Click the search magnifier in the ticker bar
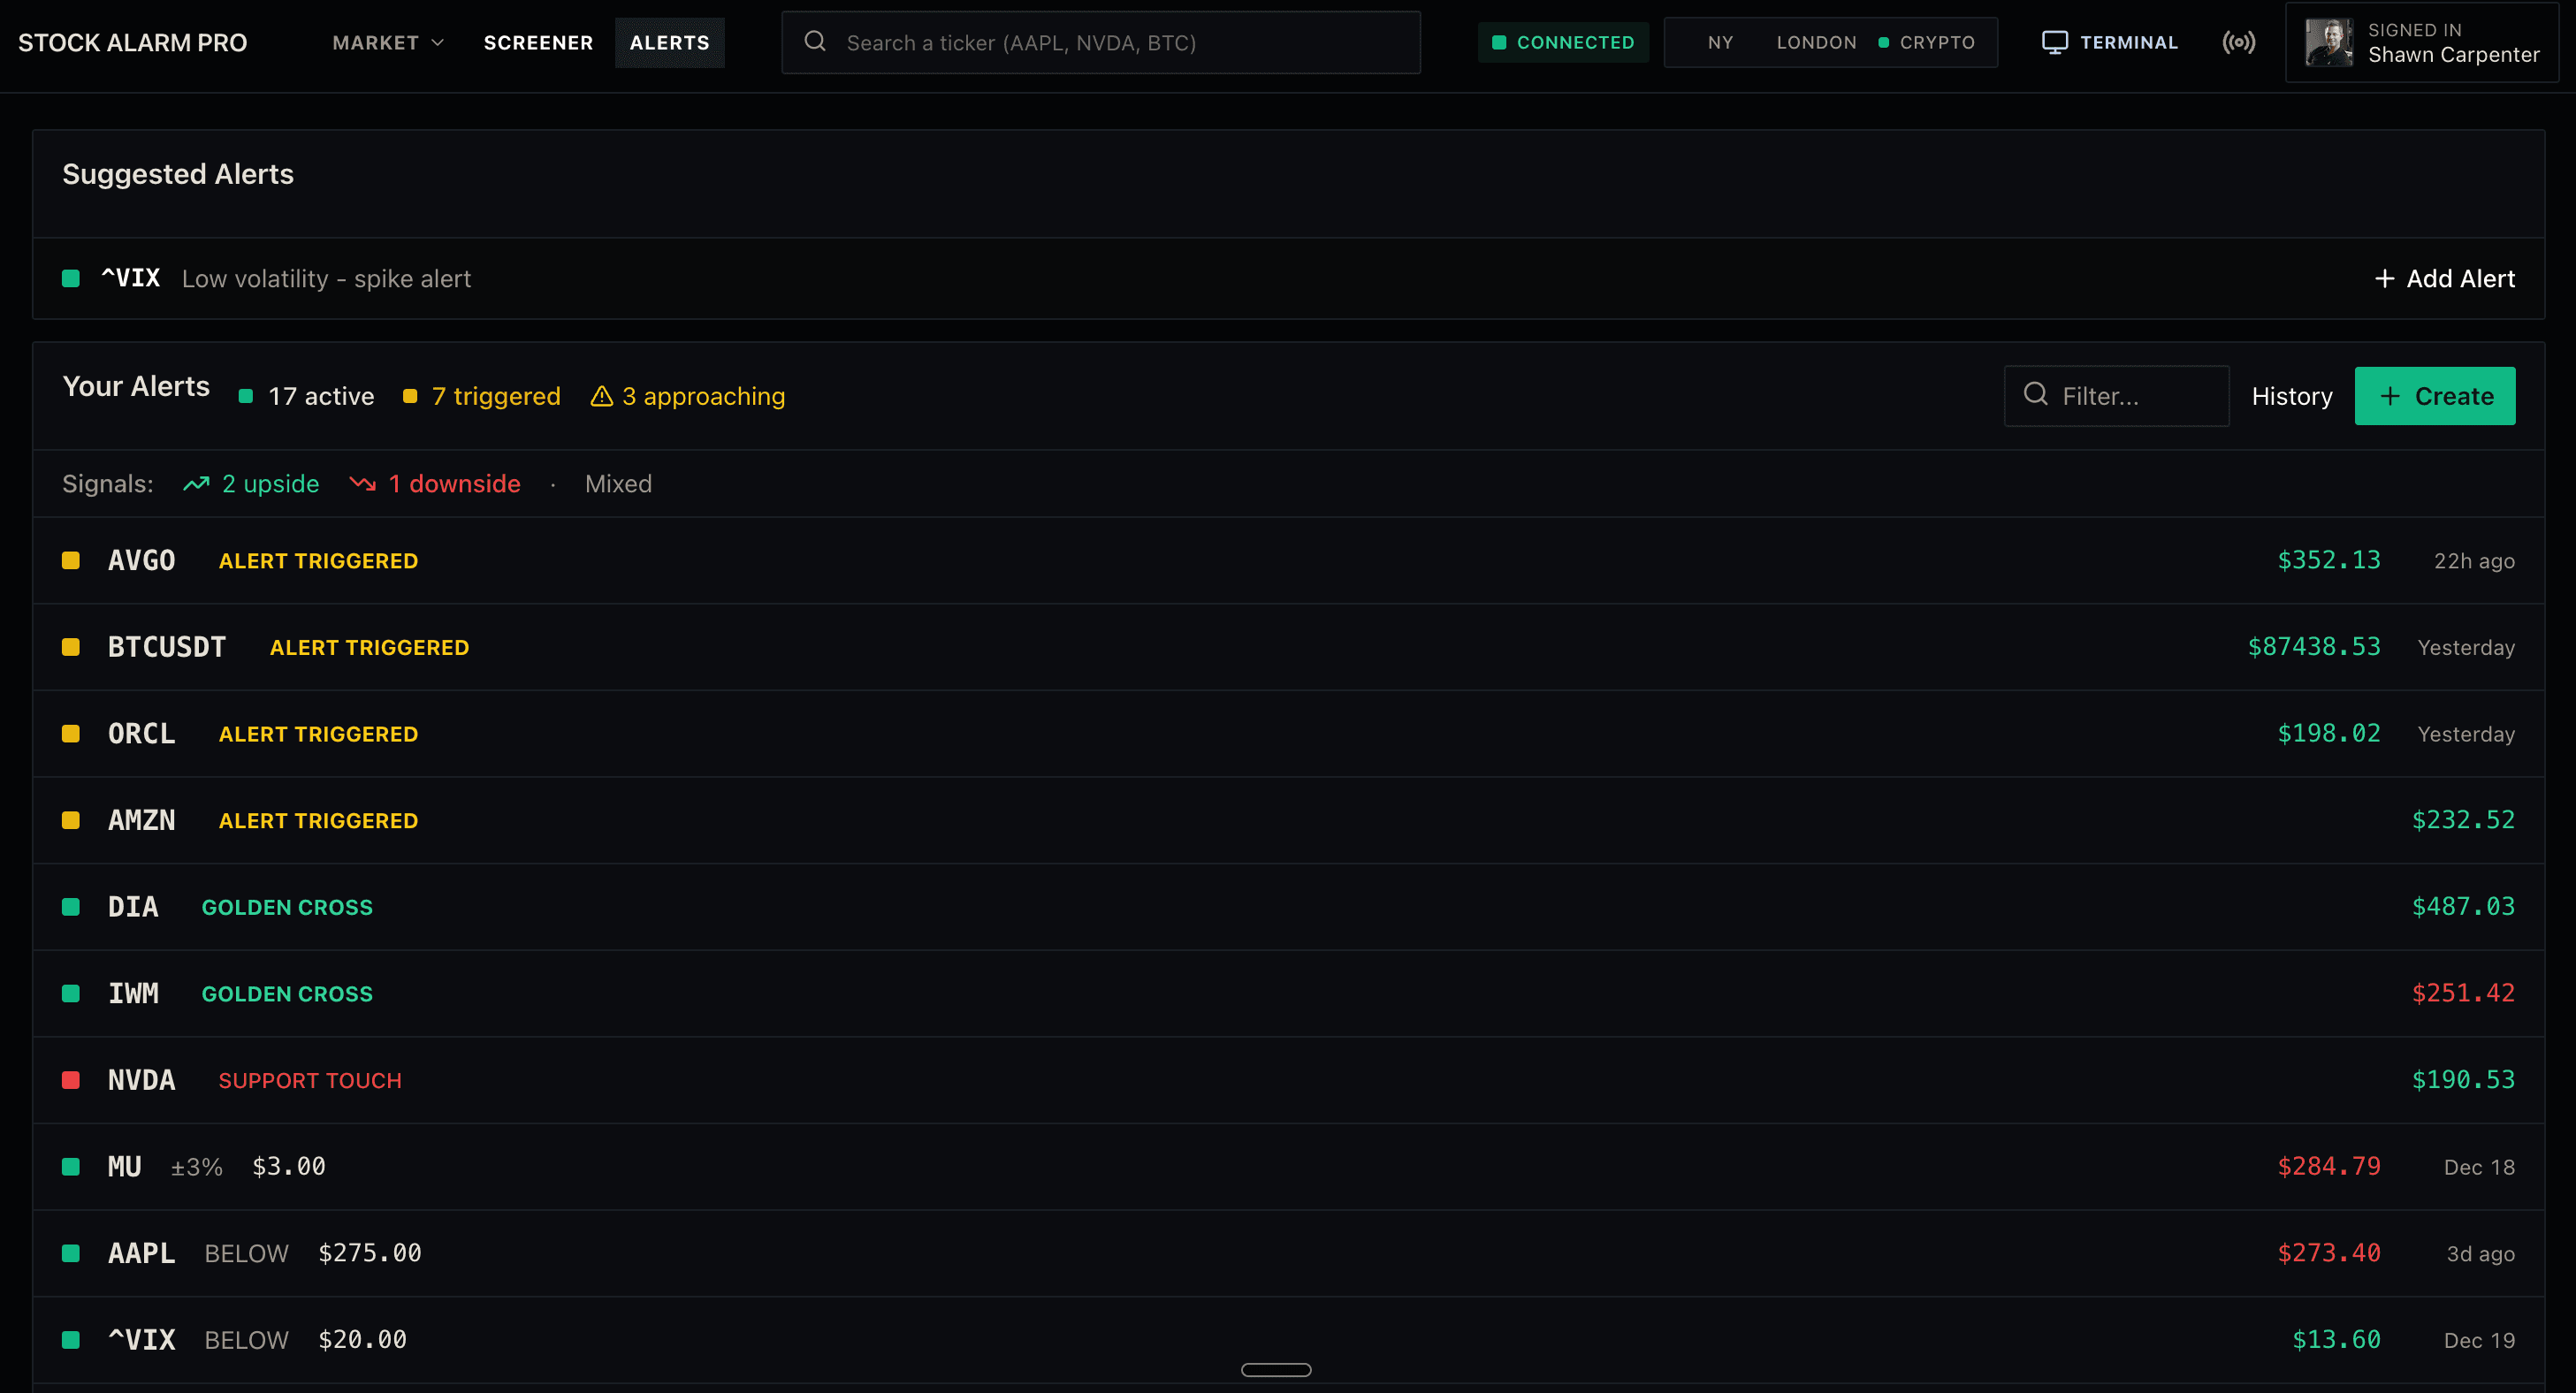 tap(815, 41)
